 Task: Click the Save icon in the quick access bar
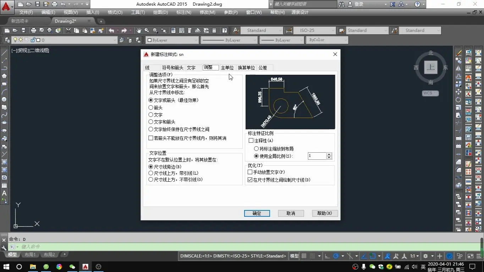click(37, 4)
